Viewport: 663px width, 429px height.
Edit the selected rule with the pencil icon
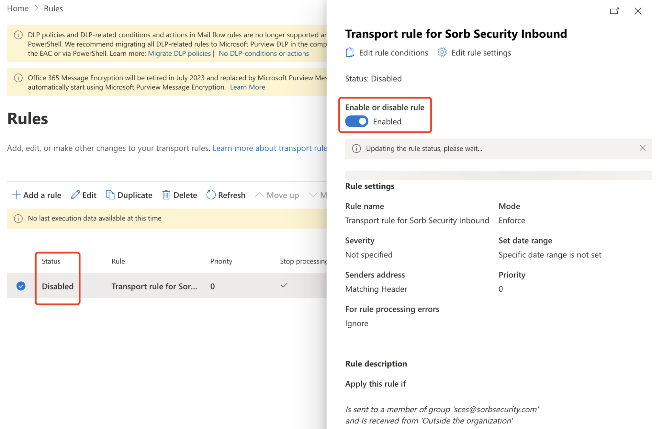(83, 195)
